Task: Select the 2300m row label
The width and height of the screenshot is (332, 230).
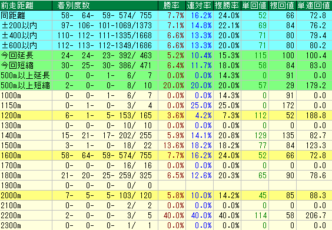Action: click(11, 225)
